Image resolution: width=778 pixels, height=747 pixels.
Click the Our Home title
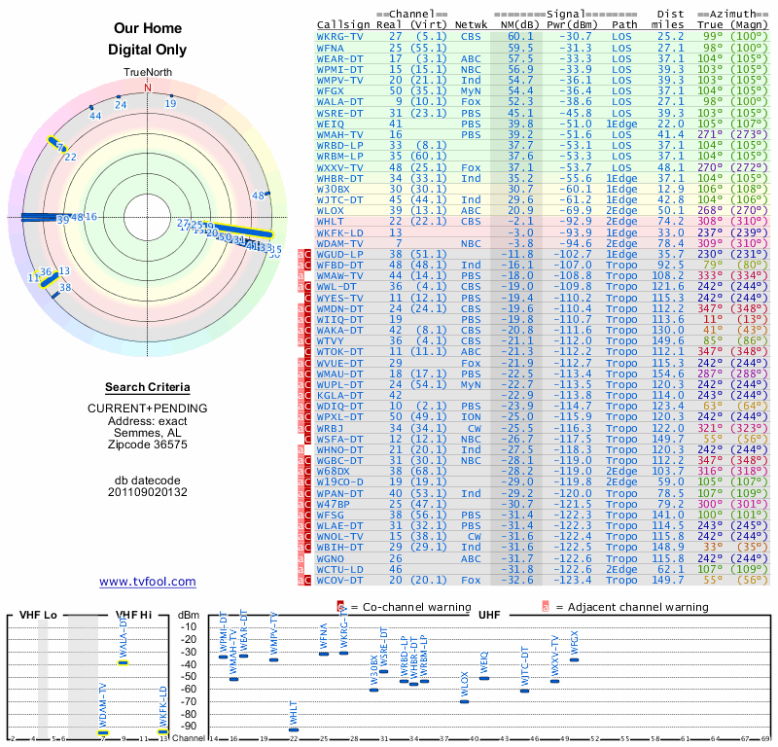click(x=148, y=28)
